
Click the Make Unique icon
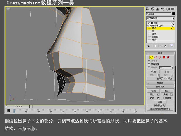(161, 46)
